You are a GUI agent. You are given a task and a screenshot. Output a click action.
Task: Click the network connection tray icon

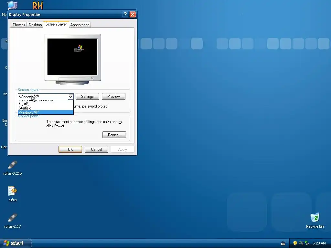point(301,243)
